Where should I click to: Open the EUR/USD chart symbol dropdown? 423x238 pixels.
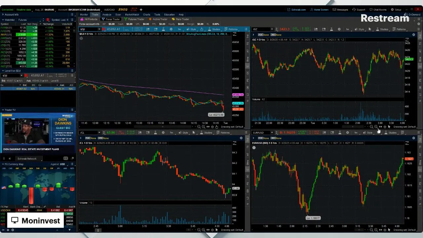pos(272,133)
